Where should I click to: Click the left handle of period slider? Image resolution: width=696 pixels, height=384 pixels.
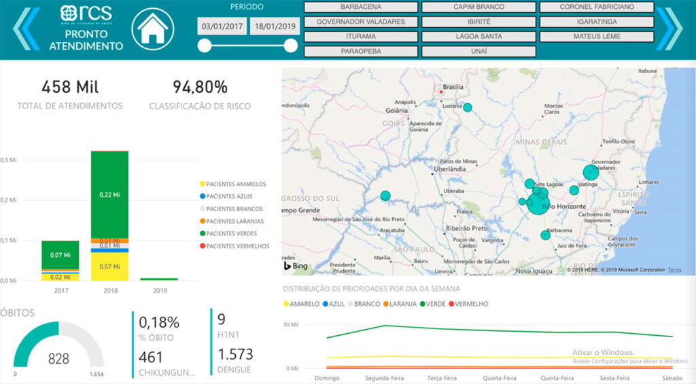click(204, 45)
